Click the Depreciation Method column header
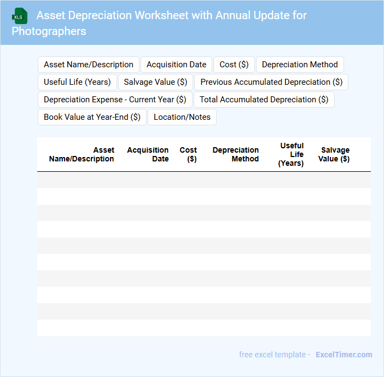 point(236,154)
